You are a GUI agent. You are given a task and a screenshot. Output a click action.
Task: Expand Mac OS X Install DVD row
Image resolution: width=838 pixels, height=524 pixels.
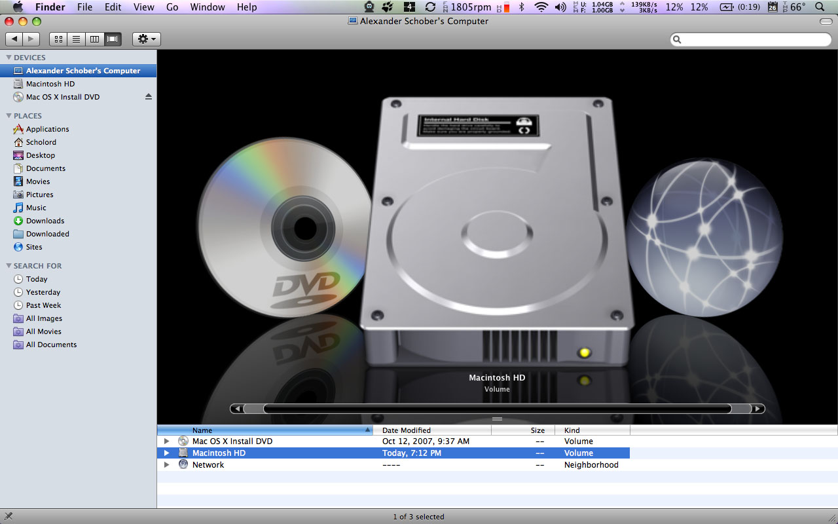click(167, 441)
